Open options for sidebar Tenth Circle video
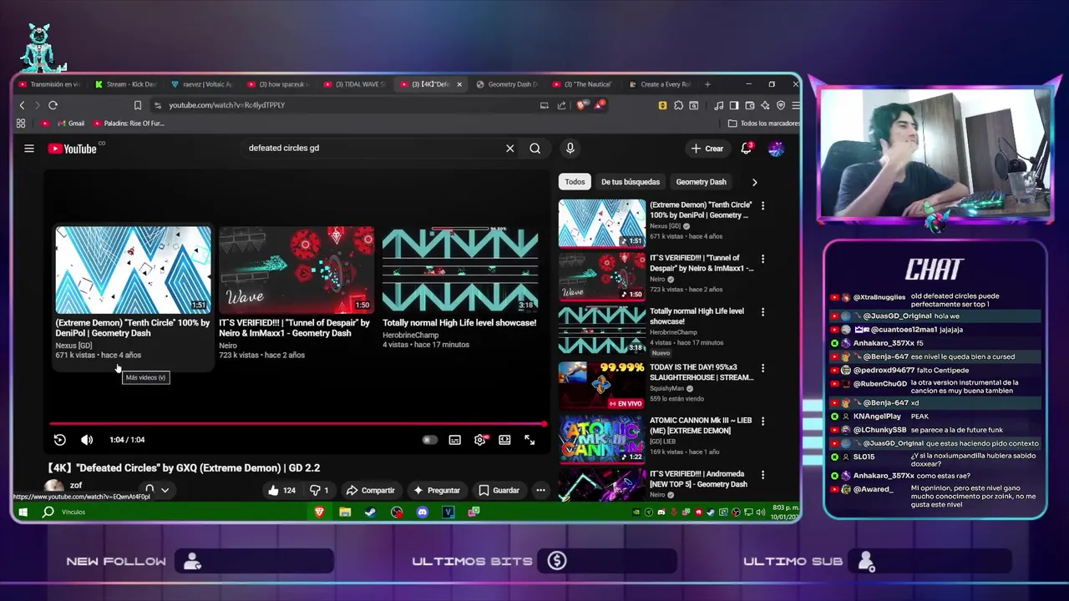Viewport: 1069px width, 601px height. point(762,205)
